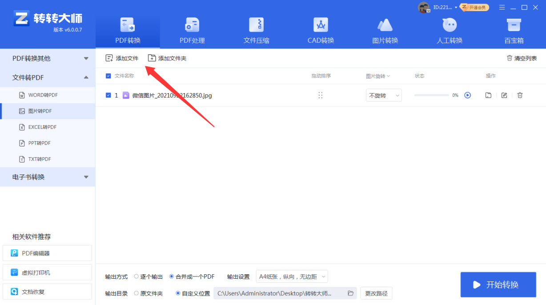Select the 合并成一个PDF radio option
Screen dimensions: 546x305
click(x=172, y=277)
